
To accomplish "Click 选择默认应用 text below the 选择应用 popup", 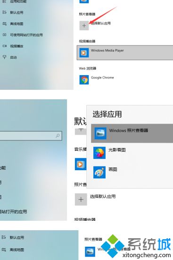I will 103,197.
